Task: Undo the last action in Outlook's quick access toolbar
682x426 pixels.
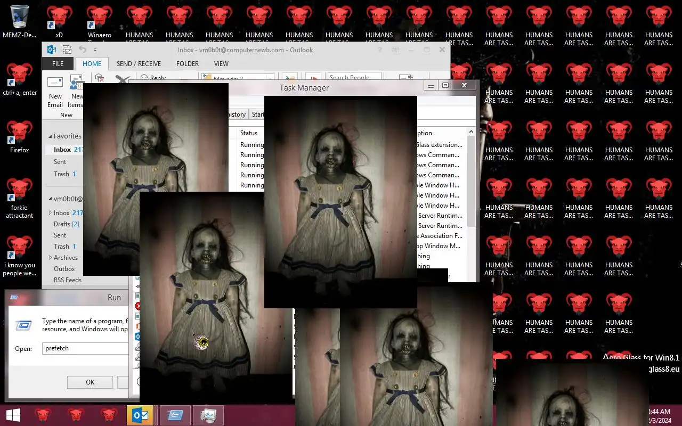Action: click(83, 50)
